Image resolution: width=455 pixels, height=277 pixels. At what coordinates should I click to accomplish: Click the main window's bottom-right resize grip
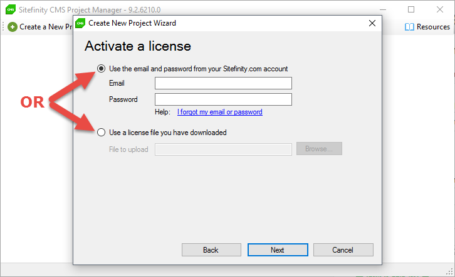449,272
